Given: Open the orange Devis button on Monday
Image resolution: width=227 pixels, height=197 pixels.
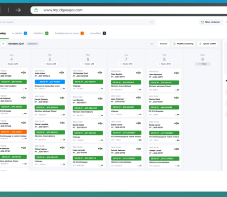Looking at the screenshot, I should point(13,132).
